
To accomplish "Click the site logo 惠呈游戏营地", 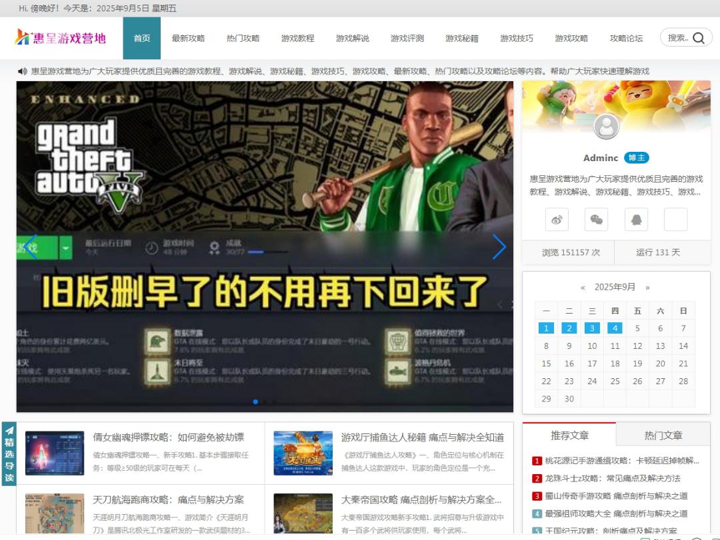I will pos(61,38).
